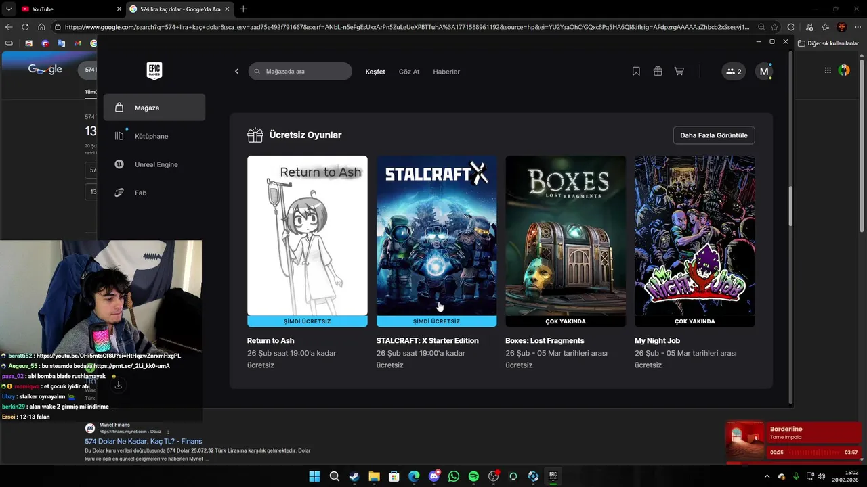
Task: Open Epic Games Launcher taskbar icon
Action: point(553,476)
